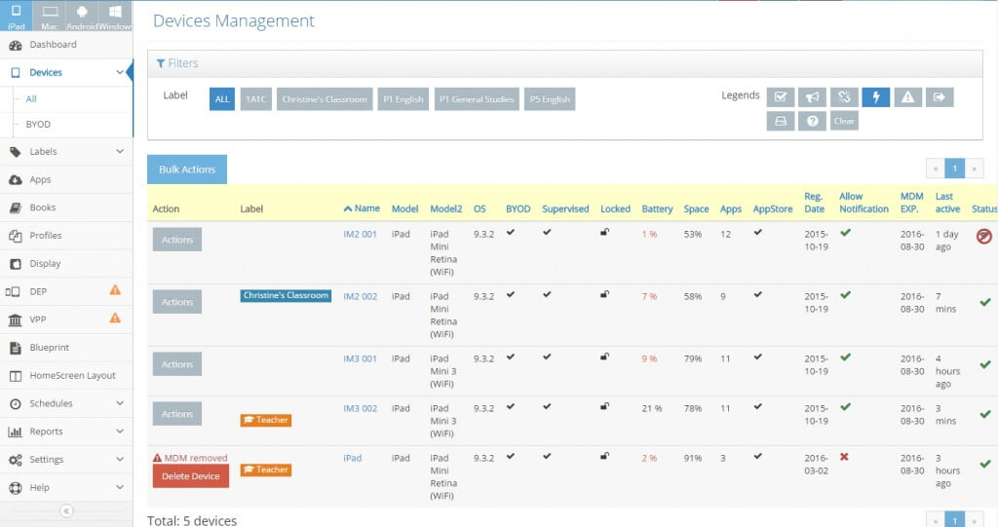The height and width of the screenshot is (527, 998).
Task: Open the Profiles sidebar item
Action: coord(66,236)
